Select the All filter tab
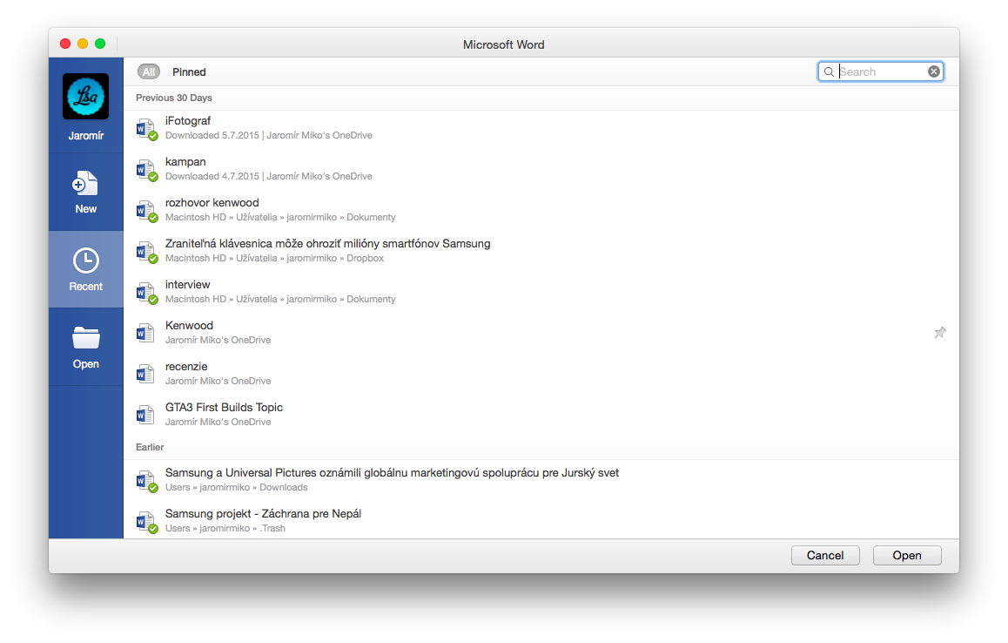 [x=149, y=72]
